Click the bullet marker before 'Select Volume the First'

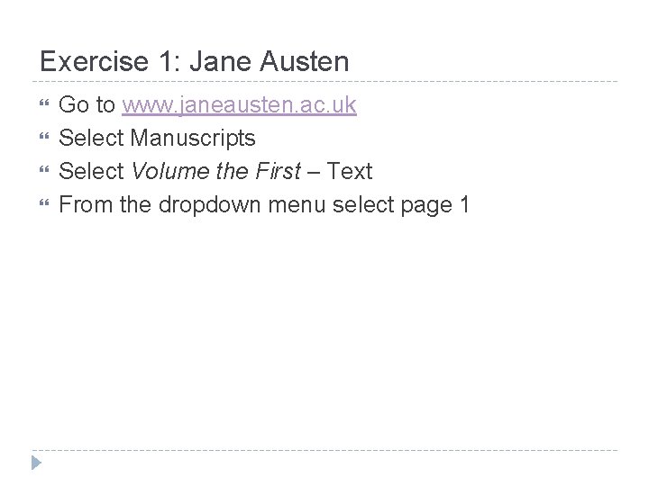(x=44, y=171)
